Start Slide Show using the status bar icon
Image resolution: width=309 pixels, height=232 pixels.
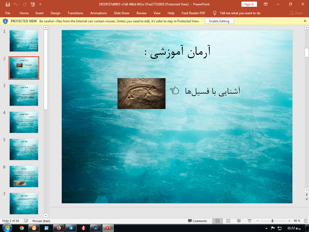249,221
